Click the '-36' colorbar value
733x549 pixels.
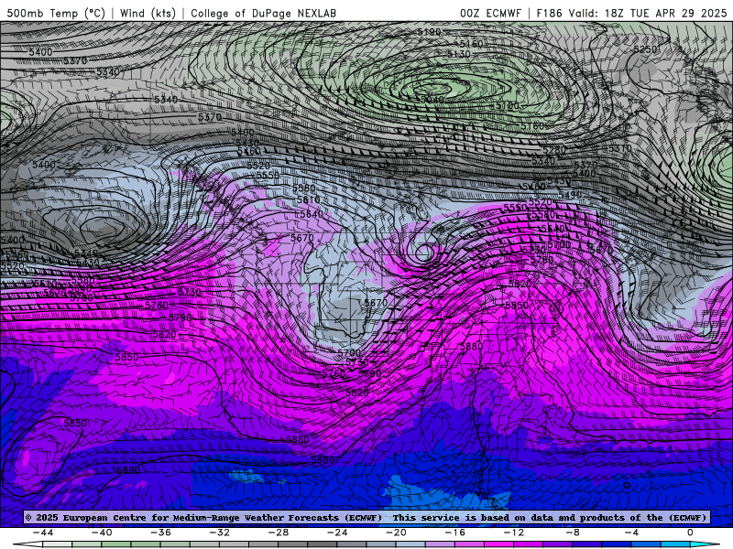(160, 533)
